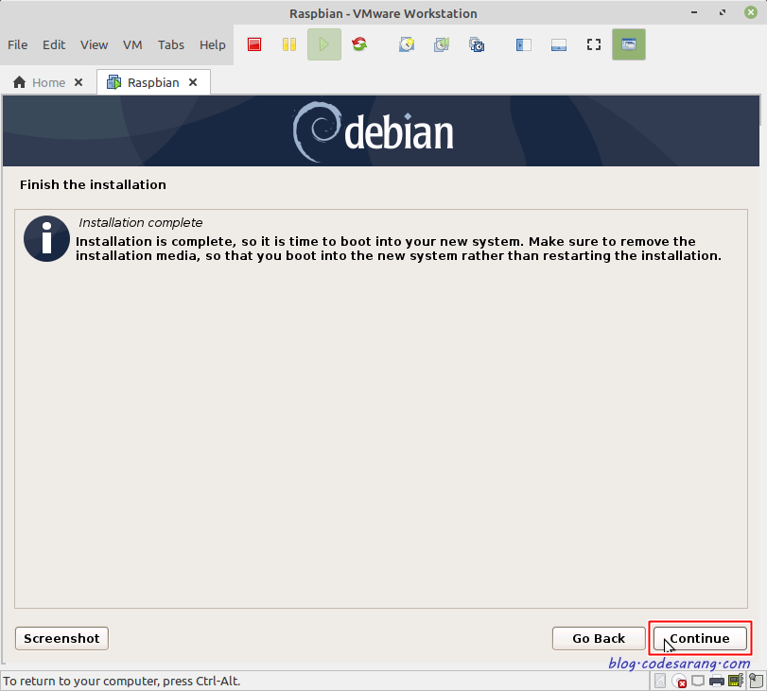Open the Edit menu
The image size is (767, 691).
(x=54, y=45)
